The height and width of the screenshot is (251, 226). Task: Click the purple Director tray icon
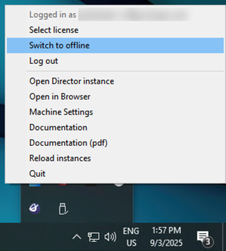pyautogui.click(x=34, y=209)
